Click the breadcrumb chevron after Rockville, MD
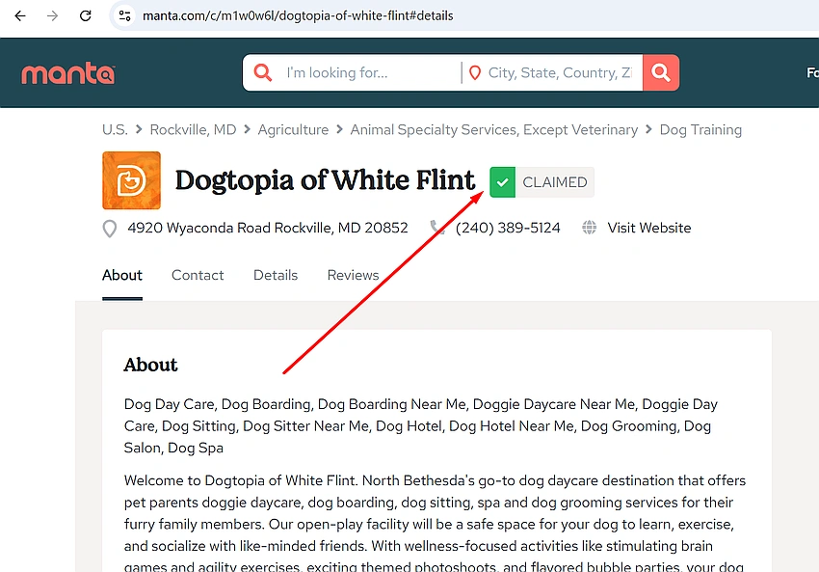The image size is (819, 572). click(247, 129)
